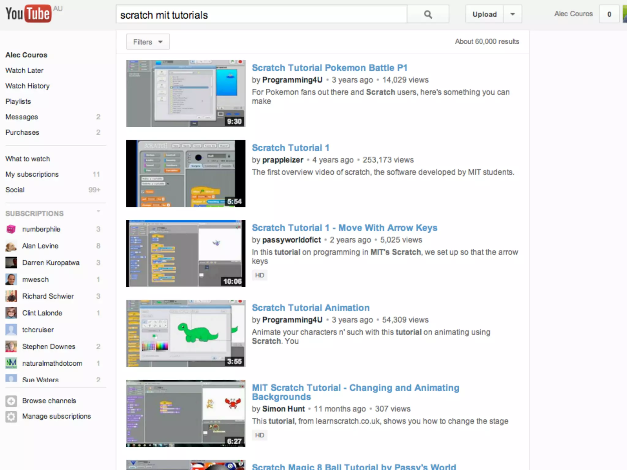Screen dimensions: 627x470
Task: Open the red crab backgrounds video thumbnail
Action: [x=186, y=413]
